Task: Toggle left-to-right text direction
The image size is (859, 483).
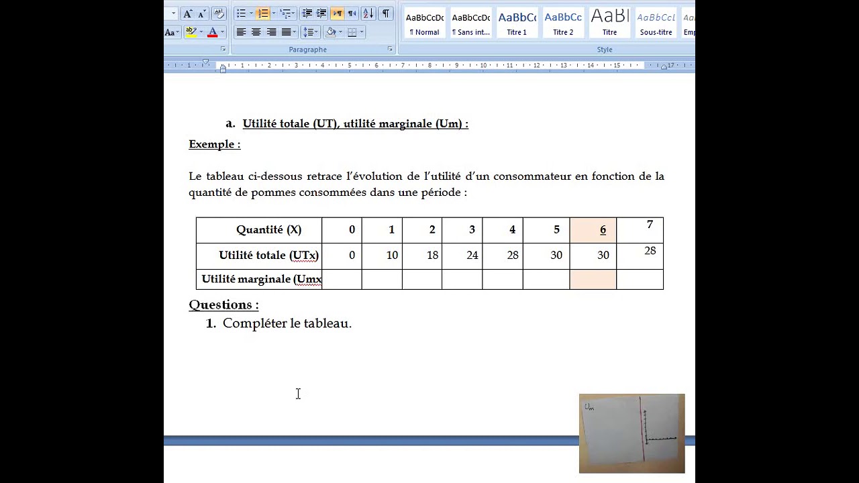Action: (338, 13)
